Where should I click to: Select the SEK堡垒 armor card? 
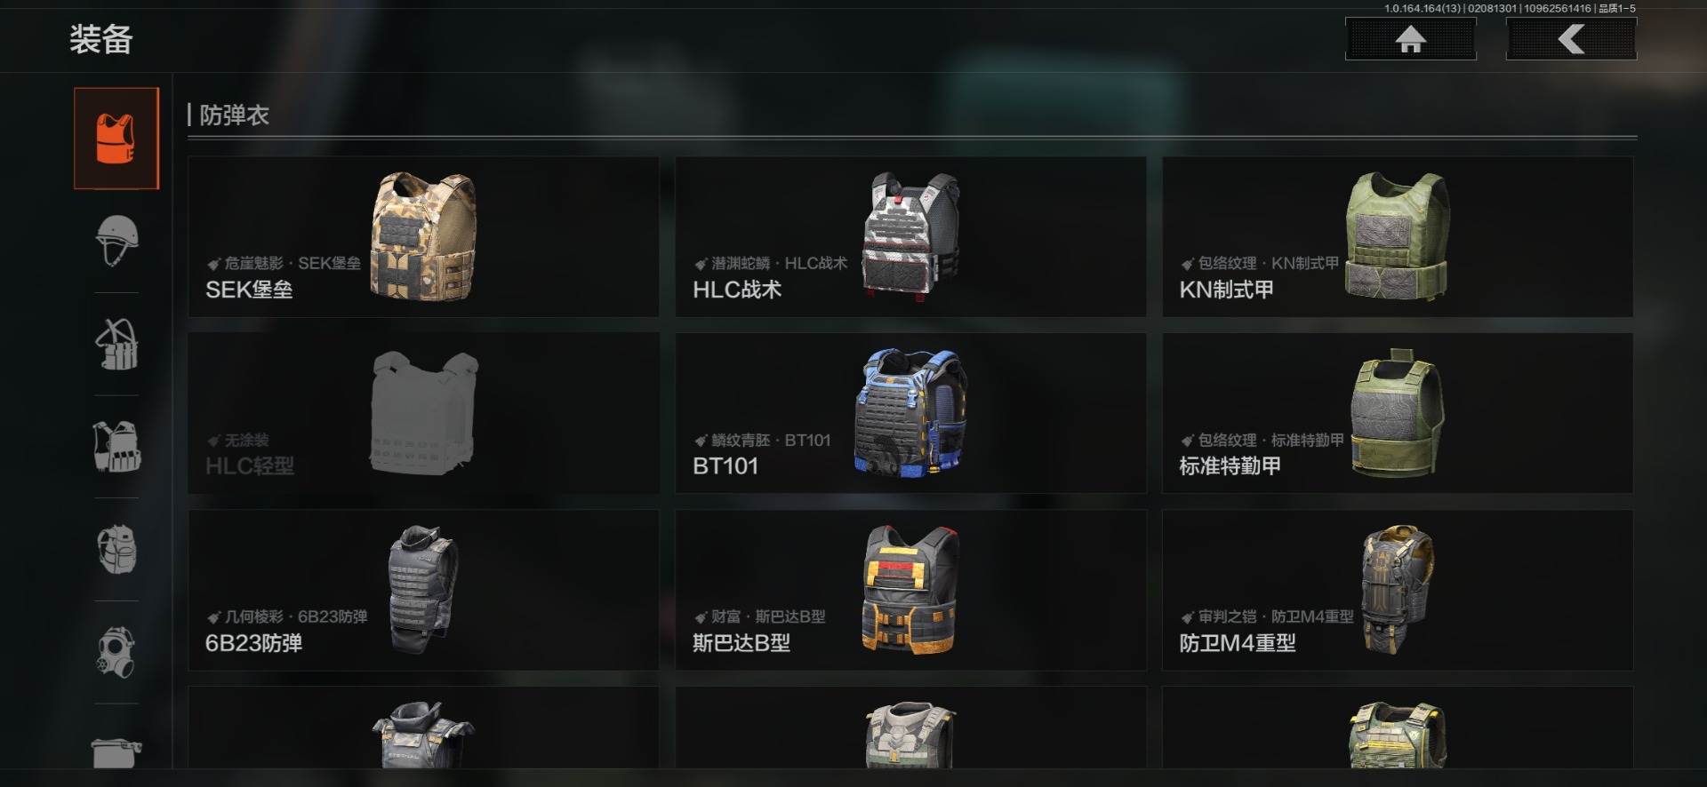tap(423, 236)
